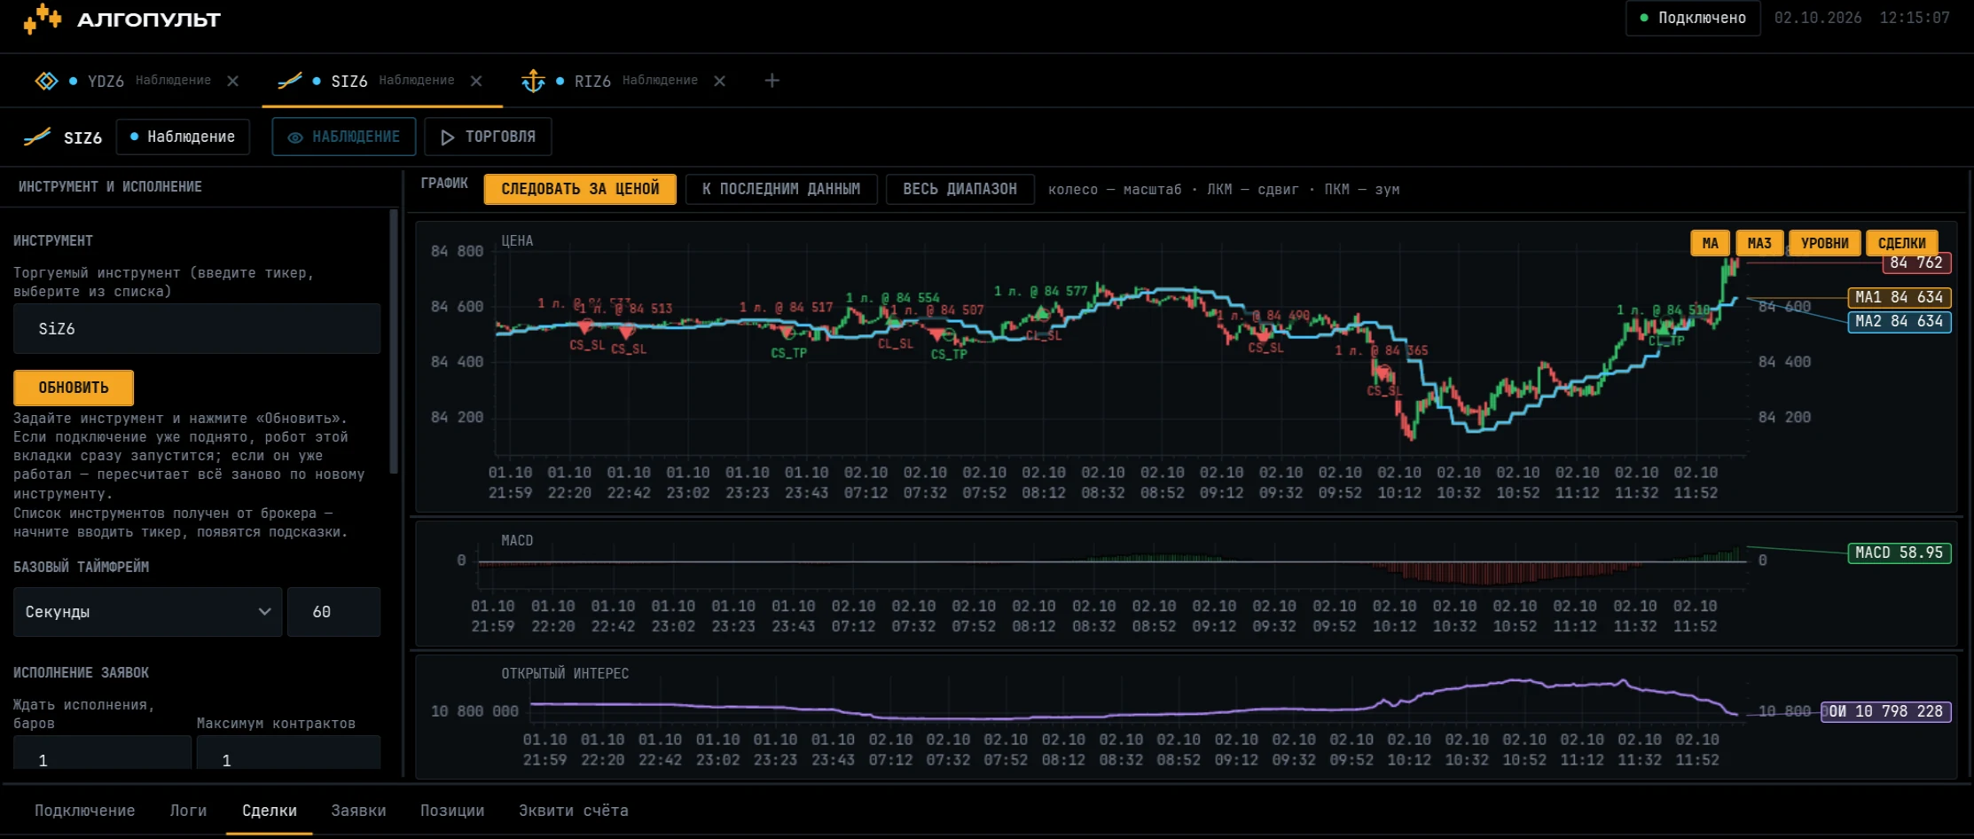Toggle the MA3 overlay on chart
The image size is (1974, 839).
tap(1759, 243)
